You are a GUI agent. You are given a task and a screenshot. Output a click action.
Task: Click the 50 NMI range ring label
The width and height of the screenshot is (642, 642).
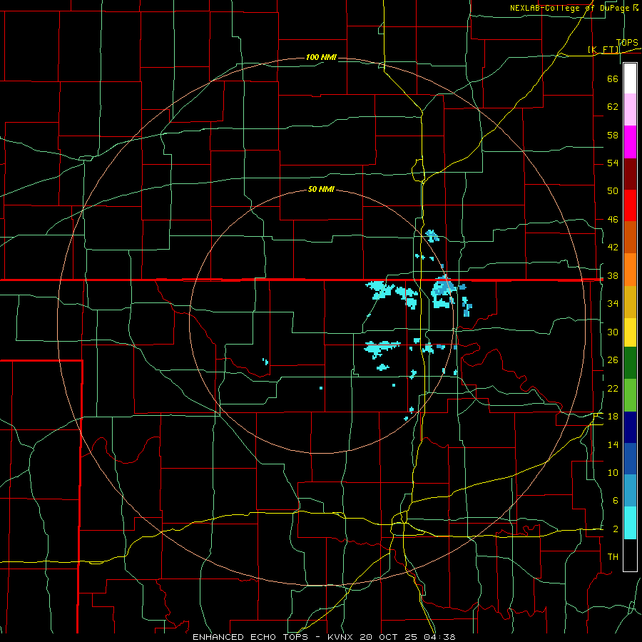[x=321, y=189]
